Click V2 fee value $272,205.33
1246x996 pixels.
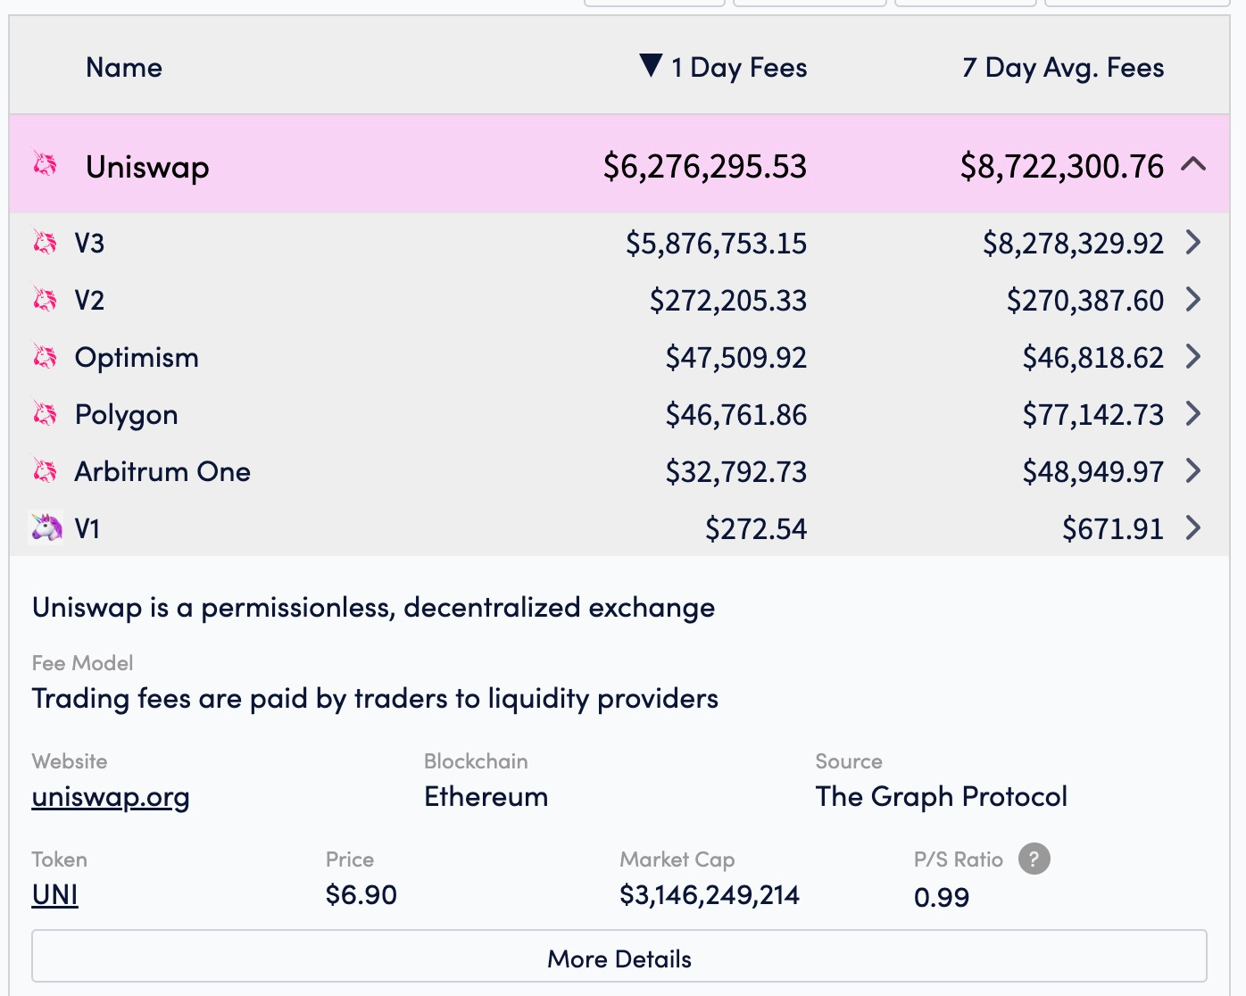(x=728, y=301)
